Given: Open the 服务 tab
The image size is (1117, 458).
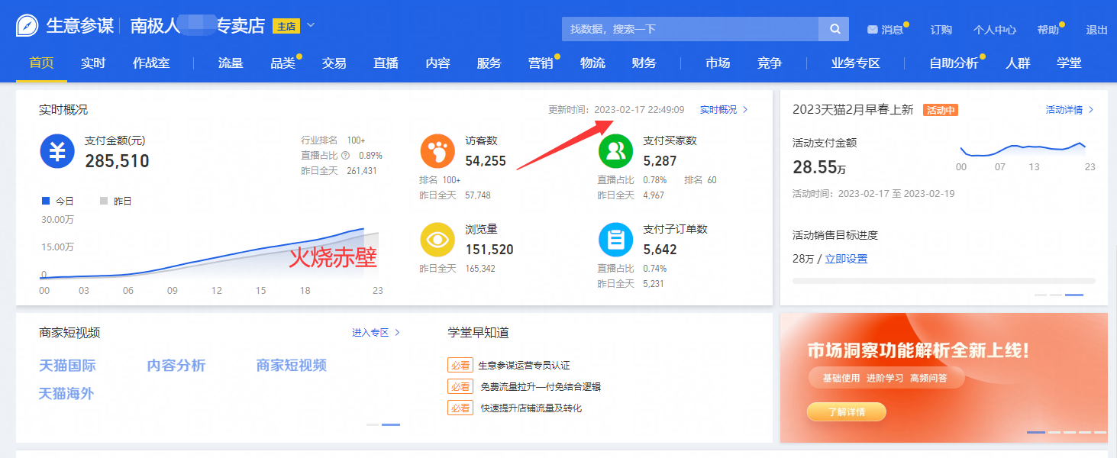Looking at the screenshot, I should (489, 63).
